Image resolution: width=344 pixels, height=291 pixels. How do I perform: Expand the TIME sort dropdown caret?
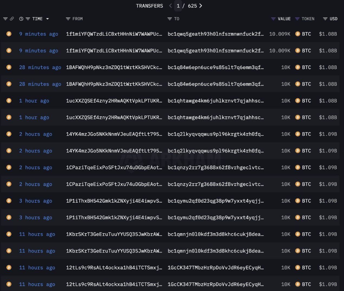pos(47,19)
